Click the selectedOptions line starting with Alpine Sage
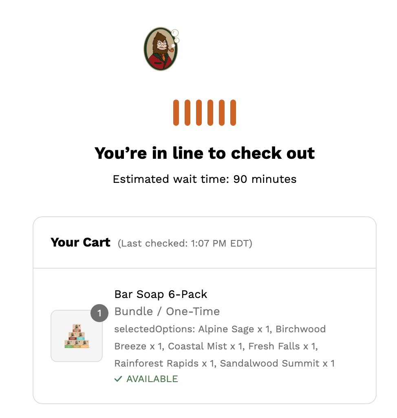This screenshot has width=397, height=418. (220, 329)
